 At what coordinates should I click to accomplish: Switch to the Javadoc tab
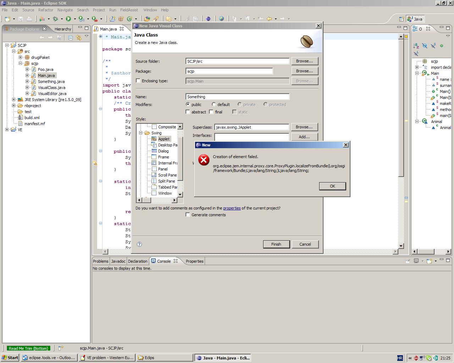pos(118,261)
